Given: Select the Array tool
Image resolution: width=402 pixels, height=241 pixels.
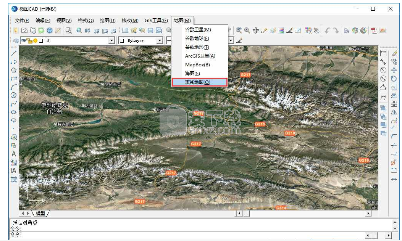Looking at the screenshot, I should (394, 104).
